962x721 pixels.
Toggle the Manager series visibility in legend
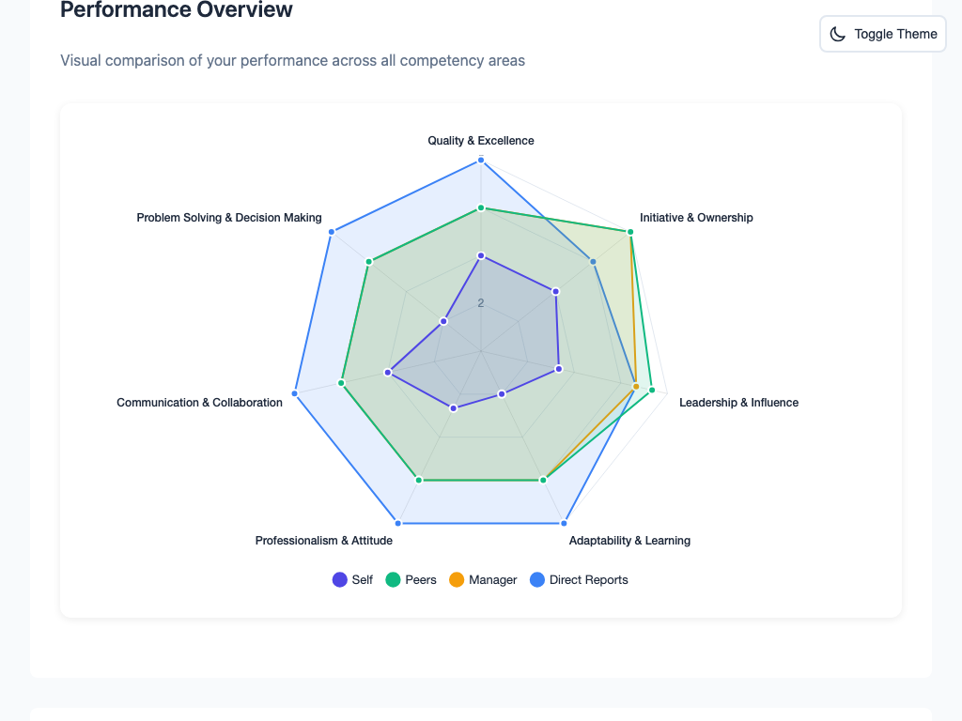[x=484, y=579]
